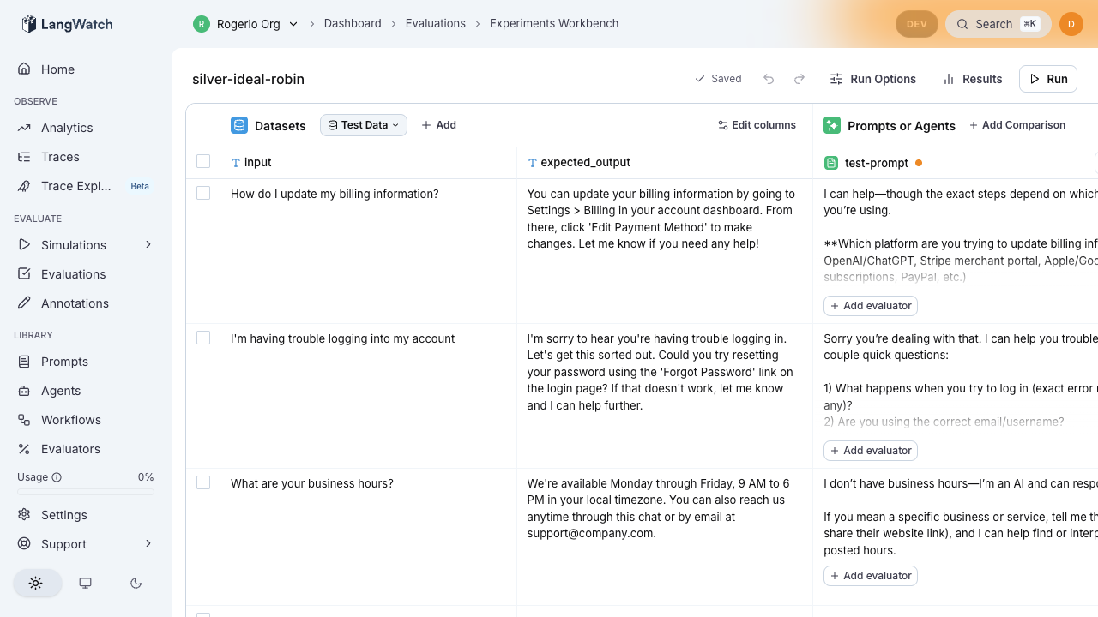Open Support lifebuoy icon in sidebar
1098x617 pixels.
(24, 544)
